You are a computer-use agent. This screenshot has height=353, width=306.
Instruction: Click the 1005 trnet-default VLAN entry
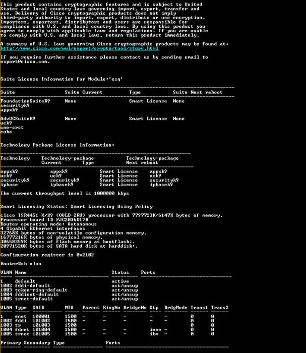tap(69, 299)
